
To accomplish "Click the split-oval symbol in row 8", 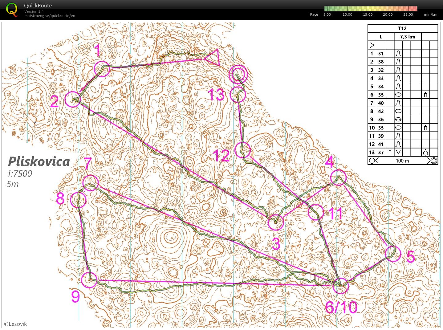I will point(398,111).
